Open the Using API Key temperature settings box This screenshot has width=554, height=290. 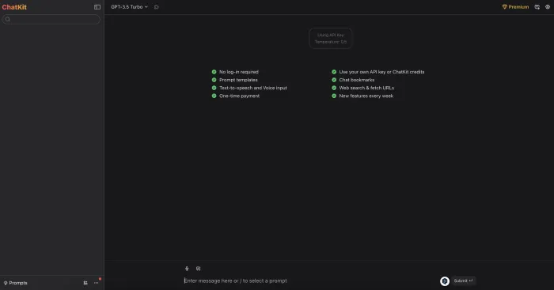[x=330, y=38]
